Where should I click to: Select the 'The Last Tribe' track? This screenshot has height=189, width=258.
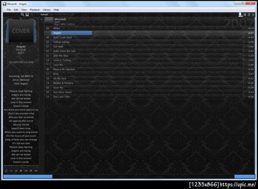(x=149, y=97)
